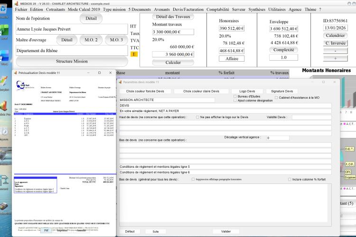Click Imprimer in the preview window
The width and height of the screenshot is (356, 237).
pyautogui.click(x=62, y=230)
